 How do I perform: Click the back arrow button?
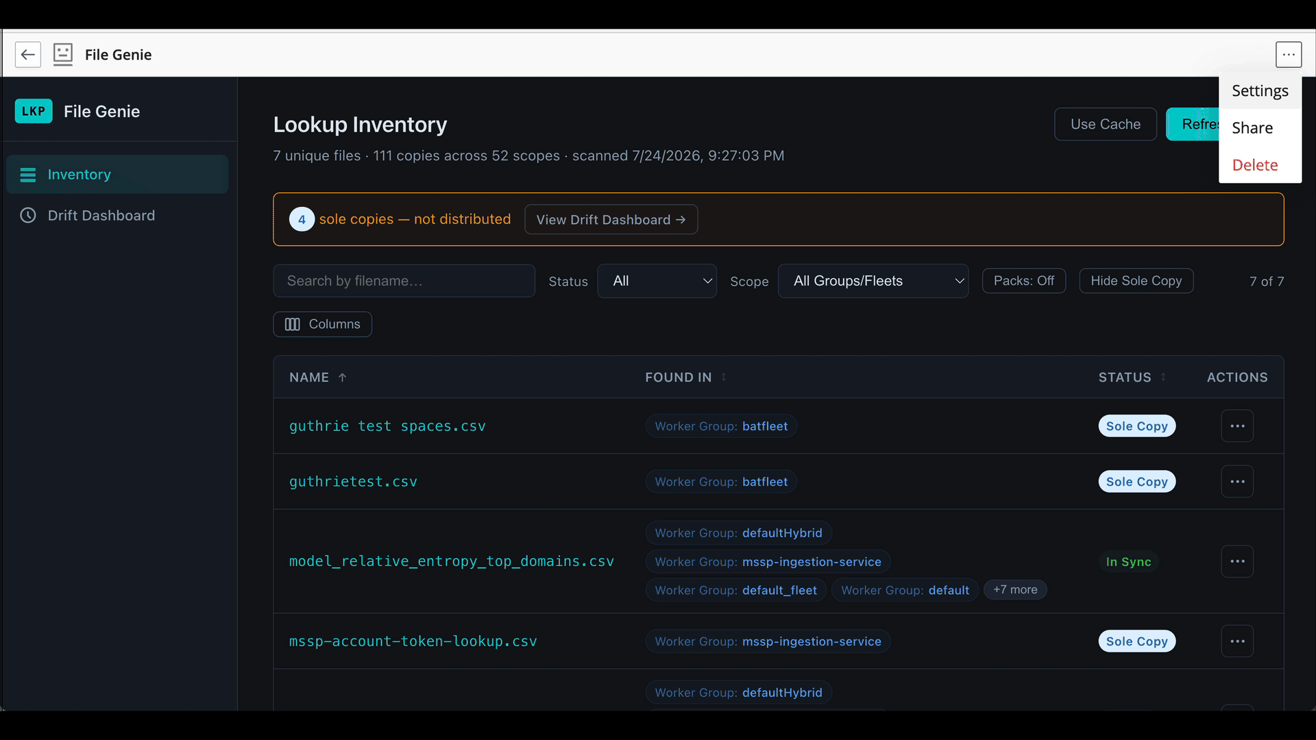28,55
